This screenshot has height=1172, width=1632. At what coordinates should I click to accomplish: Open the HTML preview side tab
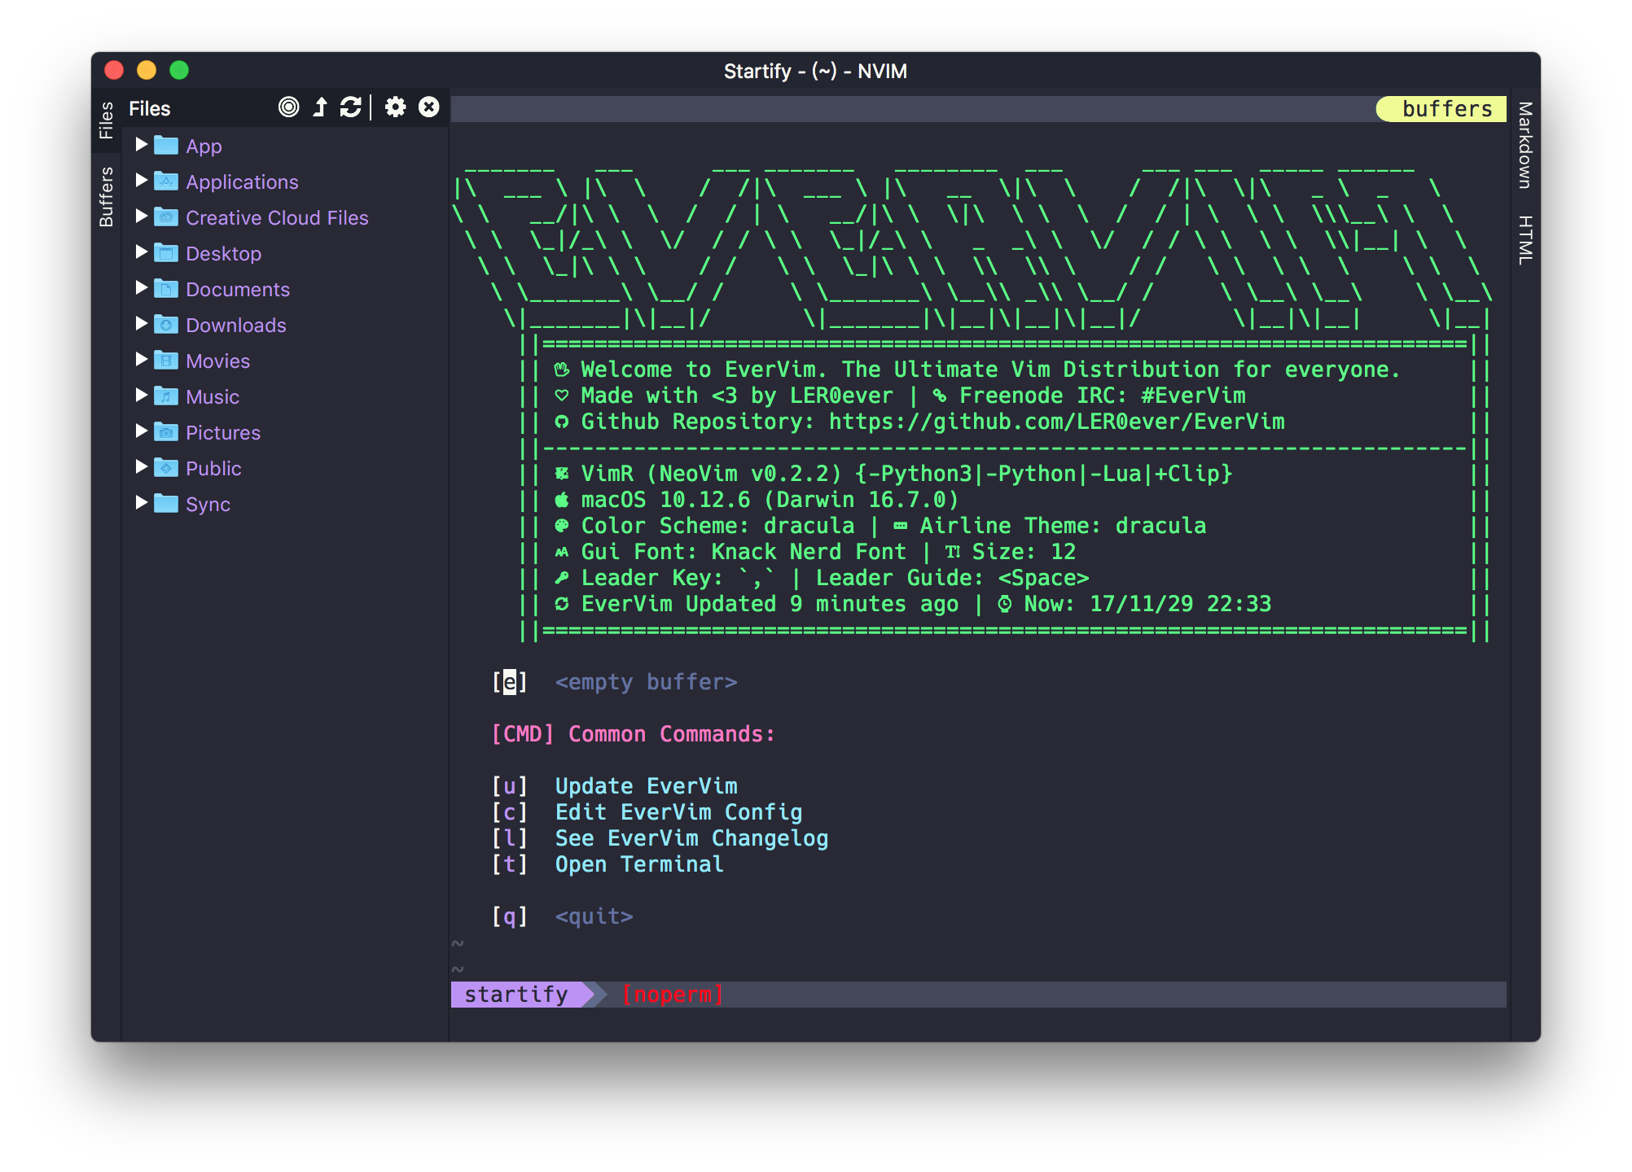pos(1525,240)
